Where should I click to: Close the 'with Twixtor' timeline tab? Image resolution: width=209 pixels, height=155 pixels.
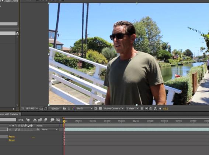click(x=20, y=114)
